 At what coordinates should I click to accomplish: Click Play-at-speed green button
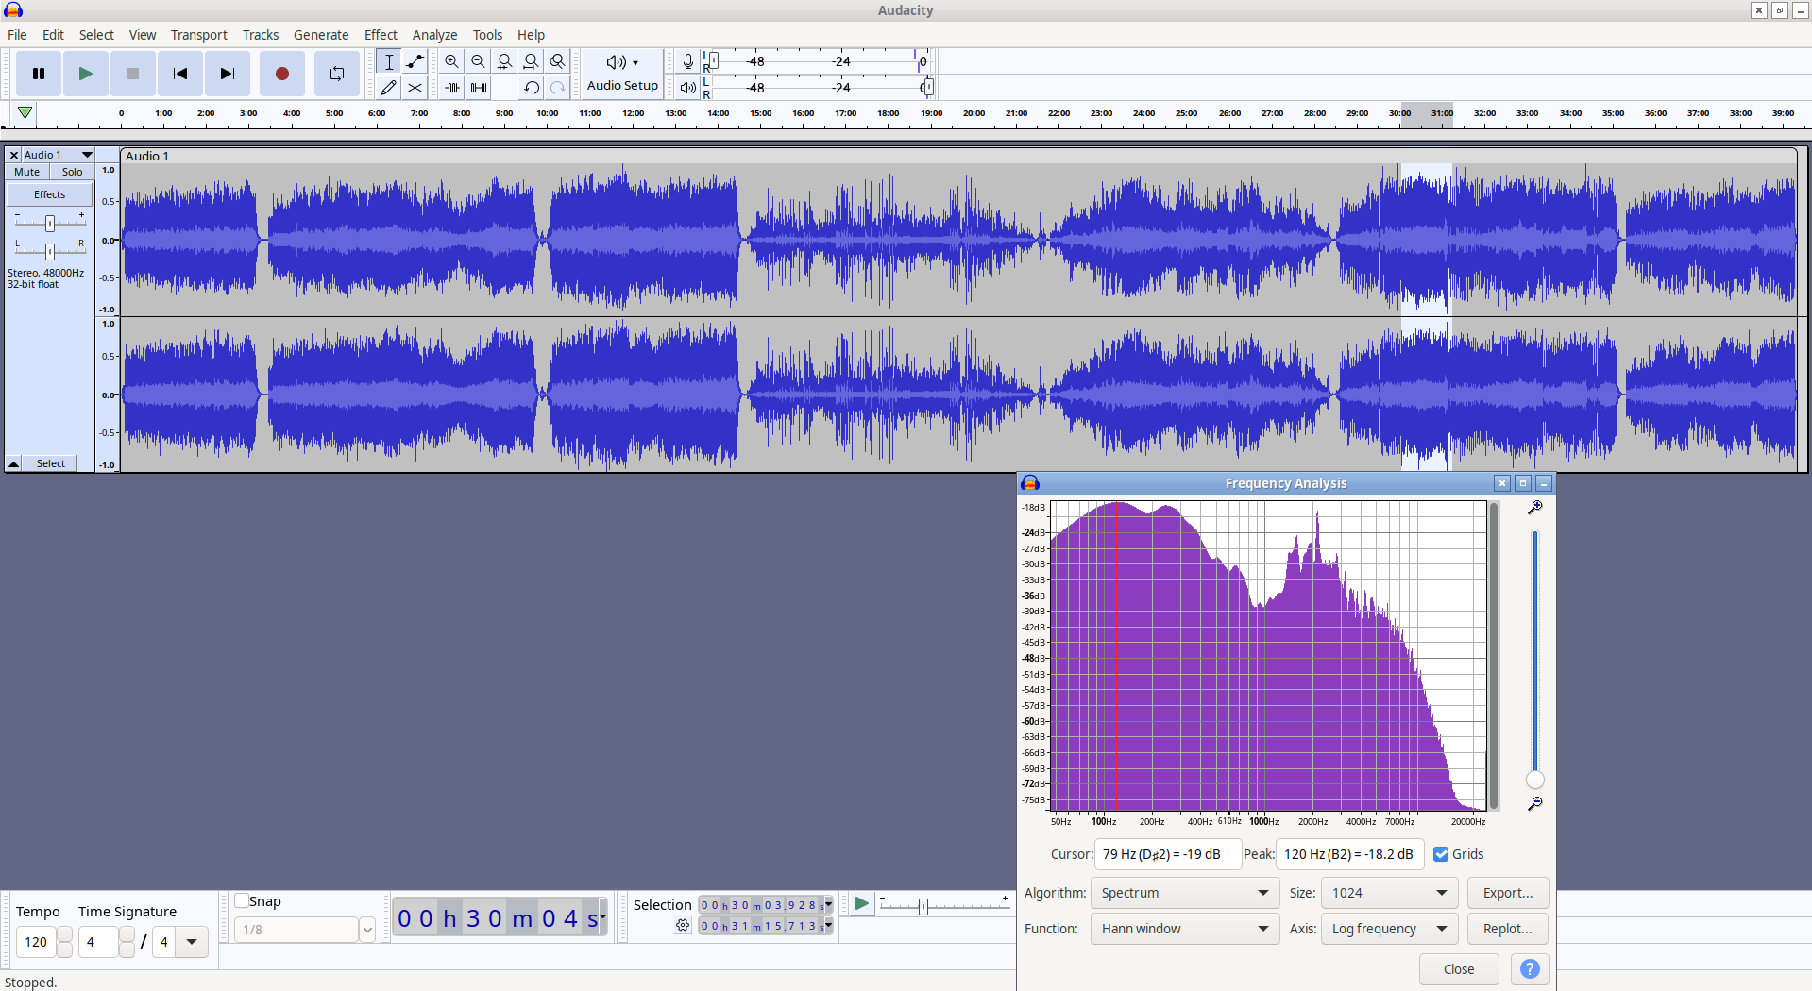pyautogui.click(x=861, y=904)
